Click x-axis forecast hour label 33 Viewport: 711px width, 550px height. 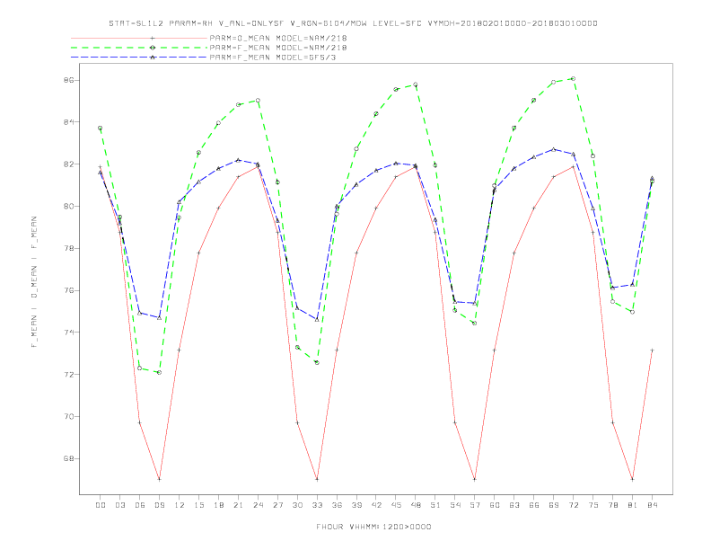pos(318,505)
